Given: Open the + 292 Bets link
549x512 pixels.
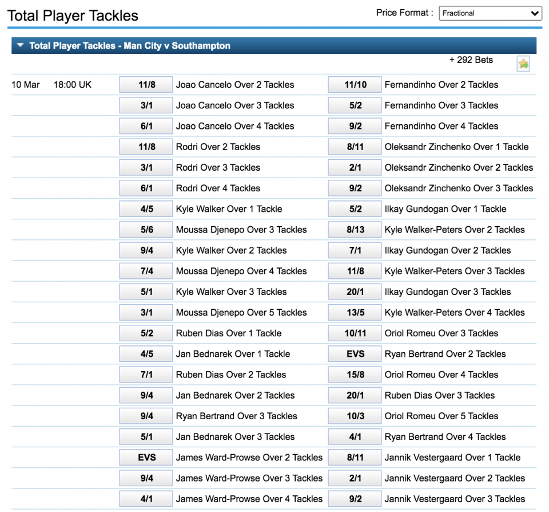Looking at the screenshot, I should pyautogui.click(x=471, y=60).
